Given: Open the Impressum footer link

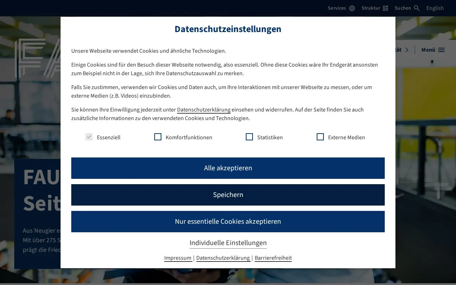Looking at the screenshot, I should click(178, 258).
